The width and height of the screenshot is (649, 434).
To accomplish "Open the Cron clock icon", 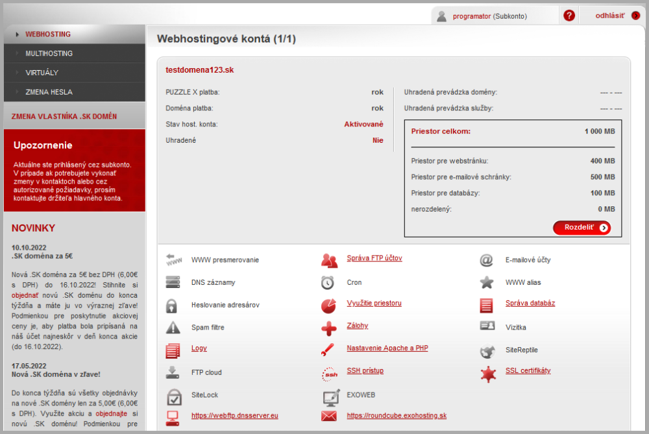I will tap(328, 283).
